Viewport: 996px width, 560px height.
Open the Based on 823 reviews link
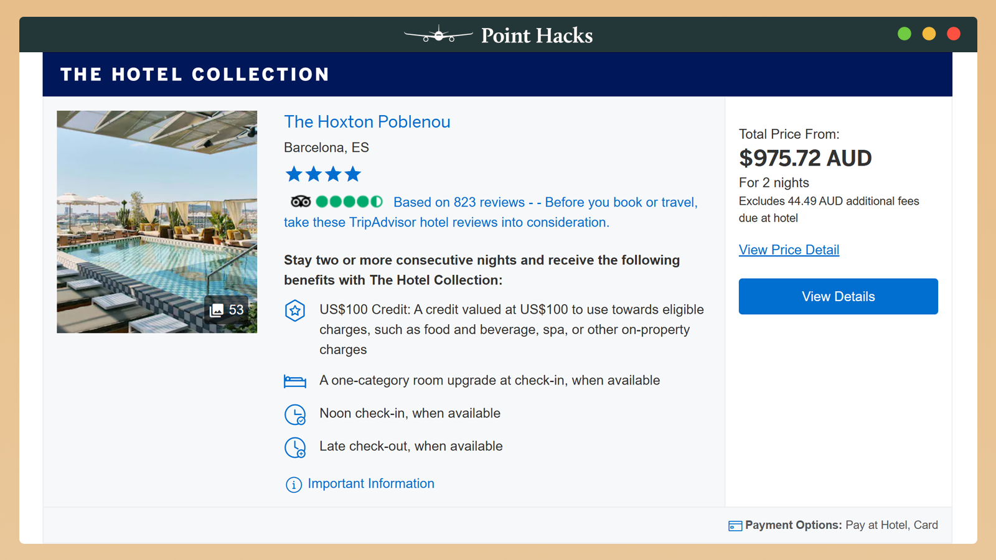pyautogui.click(x=459, y=202)
